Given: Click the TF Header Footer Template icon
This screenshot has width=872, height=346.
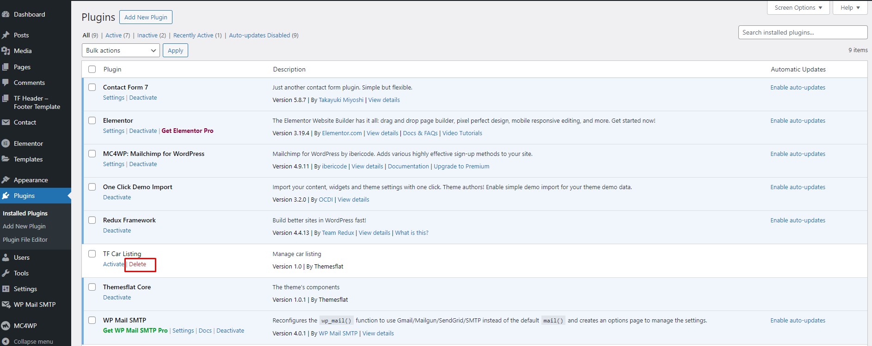Looking at the screenshot, I should point(6,98).
